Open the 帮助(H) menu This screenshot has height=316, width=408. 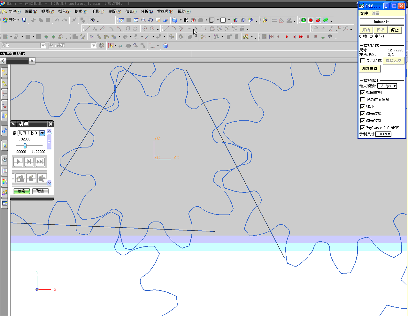click(x=184, y=11)
